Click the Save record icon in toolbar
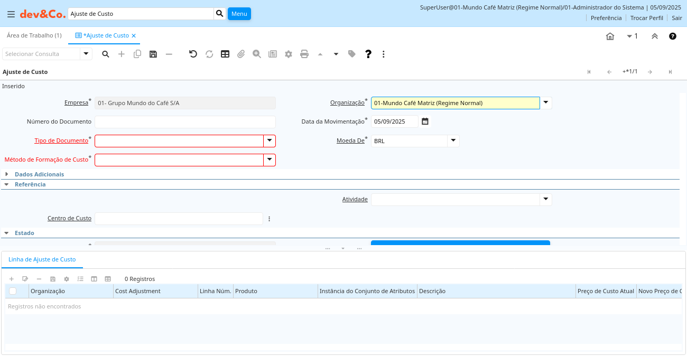The height and width of the screenshot is (356, 687). point(153,54)
